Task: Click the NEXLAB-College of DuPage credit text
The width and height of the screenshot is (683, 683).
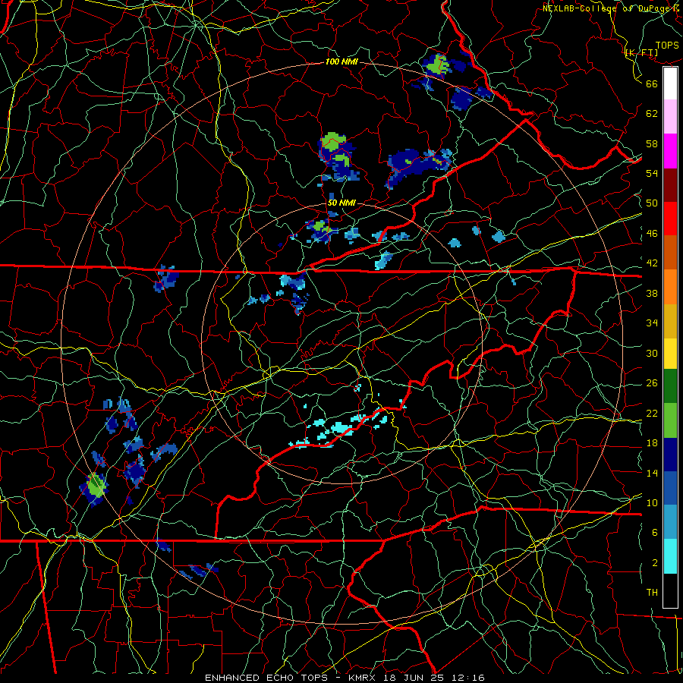Action: 612,8
